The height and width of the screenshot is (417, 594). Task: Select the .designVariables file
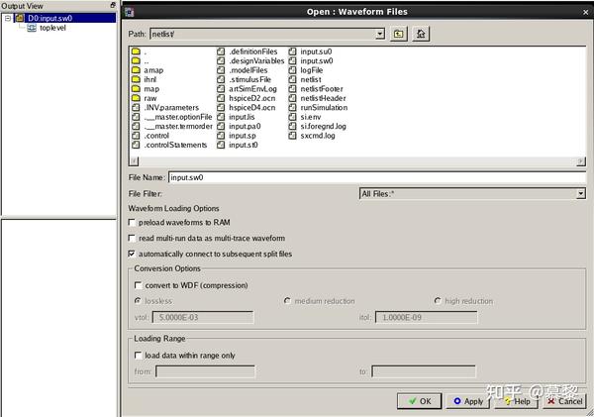(256, 60)
